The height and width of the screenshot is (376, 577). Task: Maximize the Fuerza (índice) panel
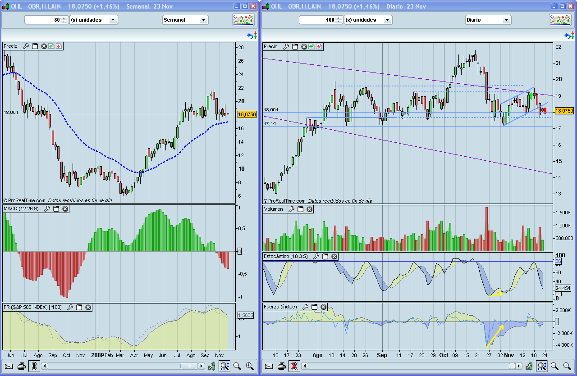click(314, 307)
